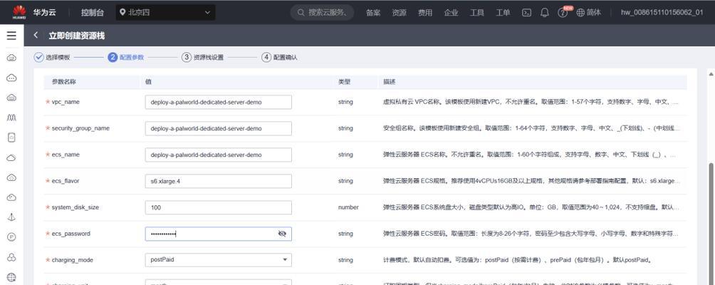Click the Huawei Cloud logo
Viewport: 715px width, 285px height.
(x=19, y=12)
